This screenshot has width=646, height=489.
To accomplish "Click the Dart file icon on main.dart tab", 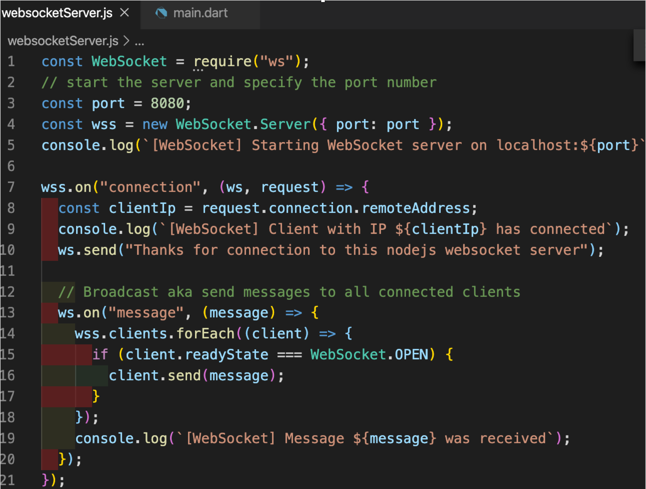I will [x=161, y=13].
